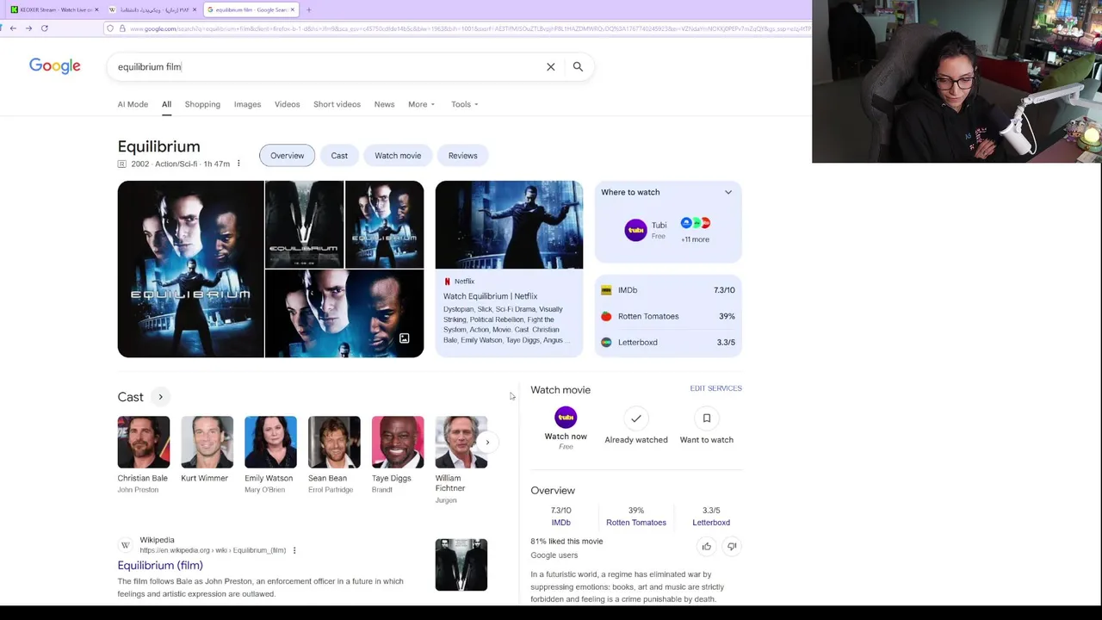This screenshot has height=620, width=1102.
Task: Click the Letterboxd 3.3/5 rating row
Action: click(668, 342)
